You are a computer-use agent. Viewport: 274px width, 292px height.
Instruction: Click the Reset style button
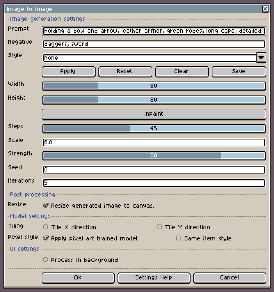(x=125, y=71)
